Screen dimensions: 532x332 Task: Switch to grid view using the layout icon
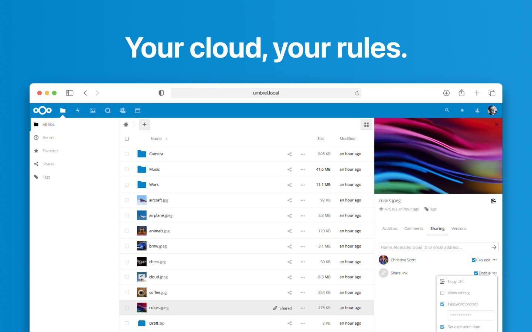[x=366, y=125]
